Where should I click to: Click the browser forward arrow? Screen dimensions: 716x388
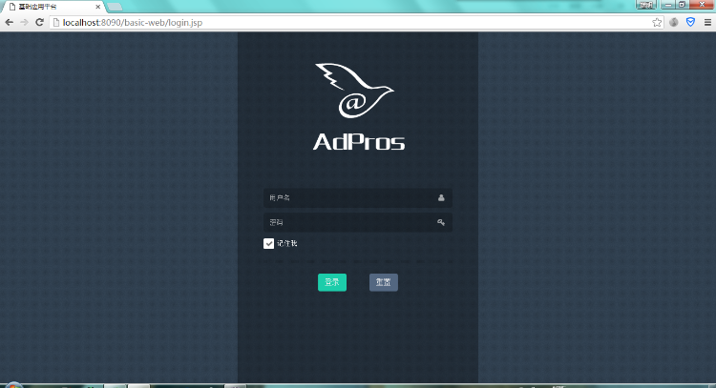[24, 22]
